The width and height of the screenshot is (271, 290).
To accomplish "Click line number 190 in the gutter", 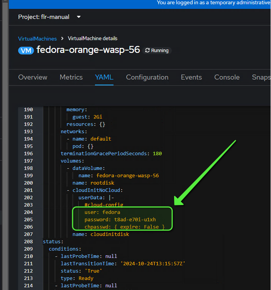I will click(28, 110).
